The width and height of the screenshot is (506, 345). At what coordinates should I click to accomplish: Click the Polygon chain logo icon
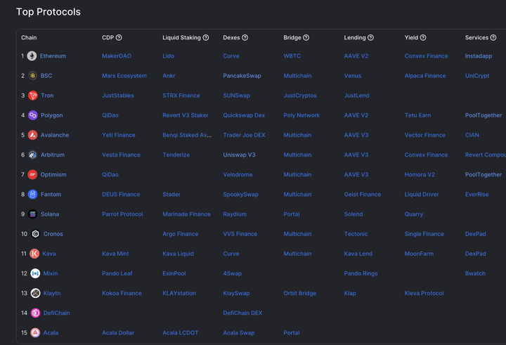32,115
